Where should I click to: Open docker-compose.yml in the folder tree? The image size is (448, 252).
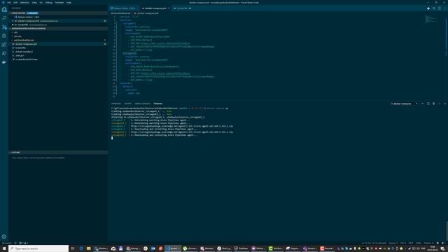[59, 44]
